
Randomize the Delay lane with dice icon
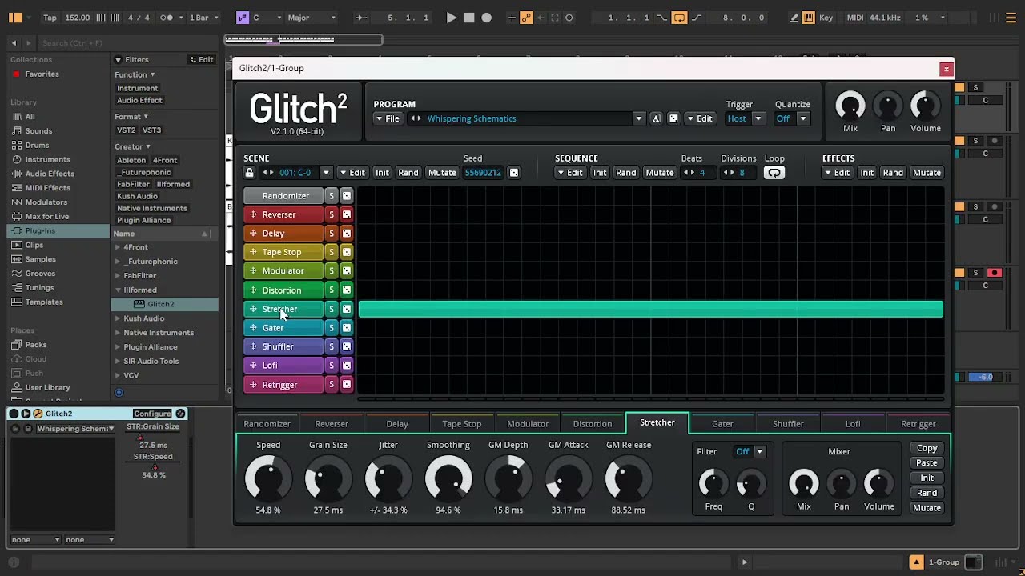point(346,234)
